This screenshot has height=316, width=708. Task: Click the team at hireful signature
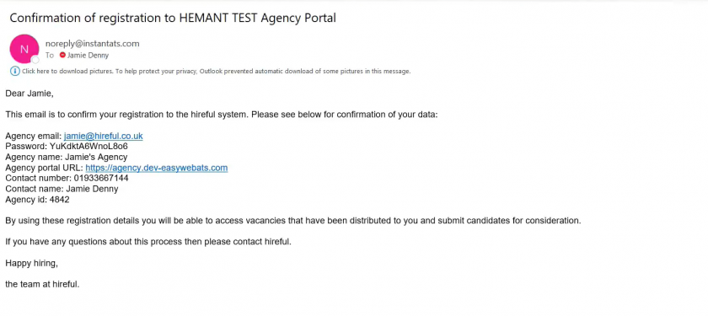[x=42, y=284]
